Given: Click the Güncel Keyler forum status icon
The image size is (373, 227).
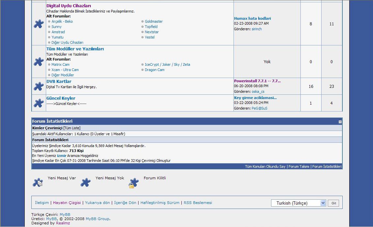Looking at the screenshot, I should [x=39, y=103].
